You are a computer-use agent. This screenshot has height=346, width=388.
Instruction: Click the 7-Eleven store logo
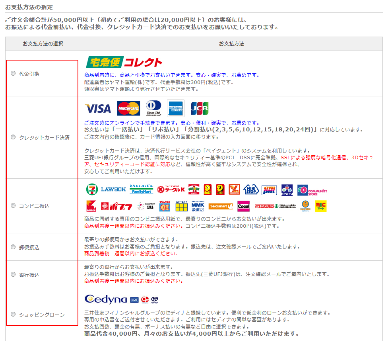pyautogui.click(x=92, y=190)
